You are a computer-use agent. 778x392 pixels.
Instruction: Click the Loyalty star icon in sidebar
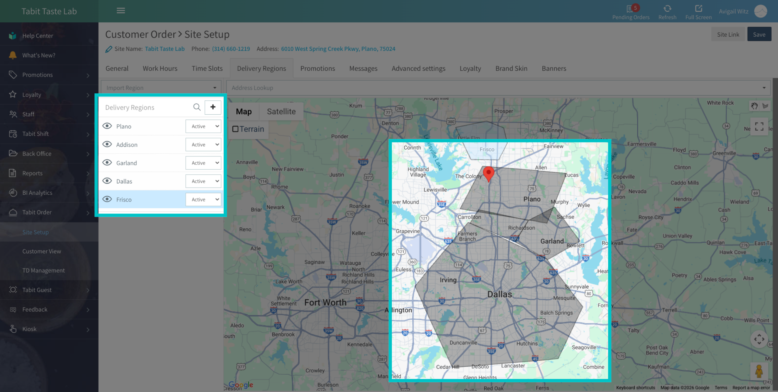(13, 94)
